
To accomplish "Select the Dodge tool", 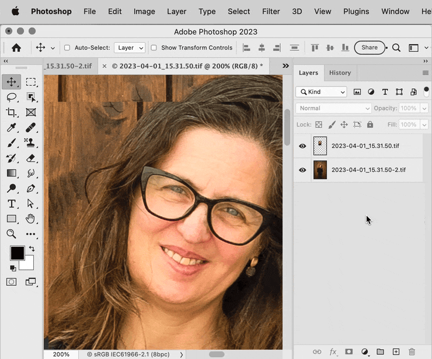I will tap(11, 188).
